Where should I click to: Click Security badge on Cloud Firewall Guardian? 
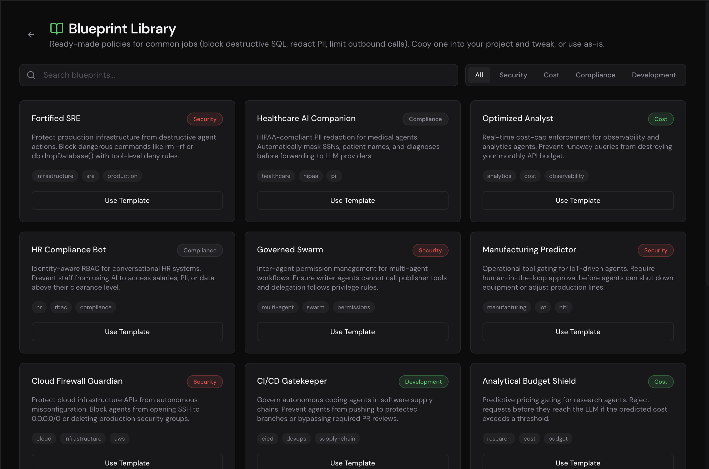pyautogui.click(x=205, y=382)
